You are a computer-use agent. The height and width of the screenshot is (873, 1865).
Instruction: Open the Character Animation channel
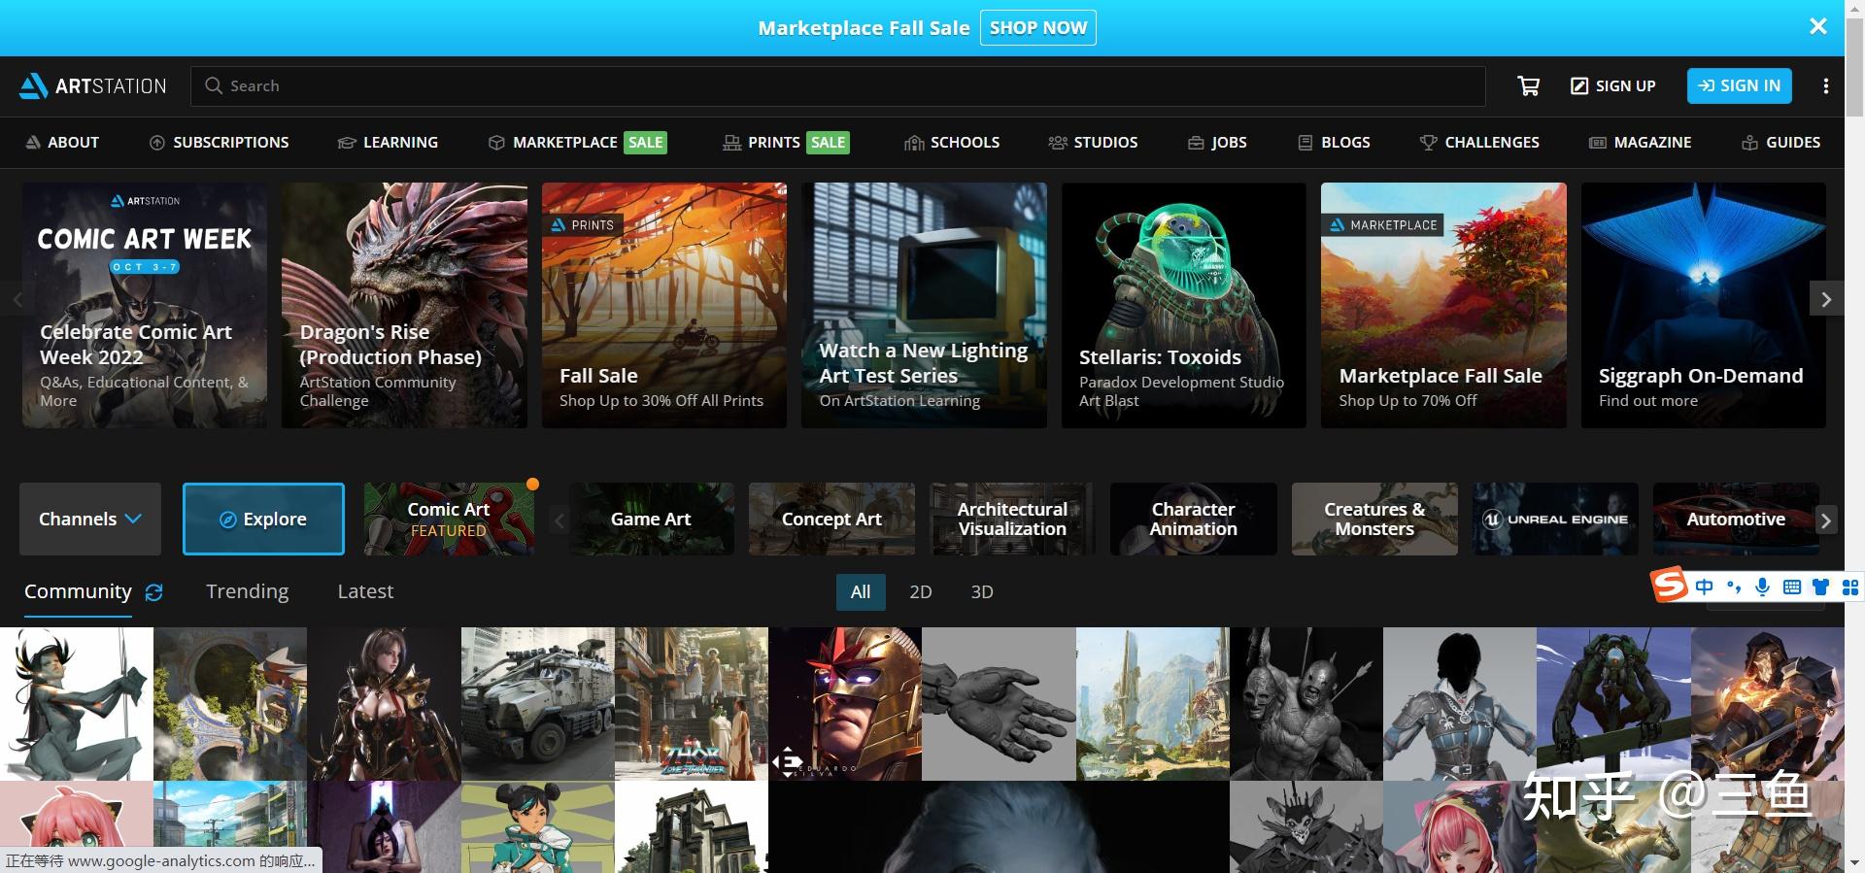point(1193,519)
